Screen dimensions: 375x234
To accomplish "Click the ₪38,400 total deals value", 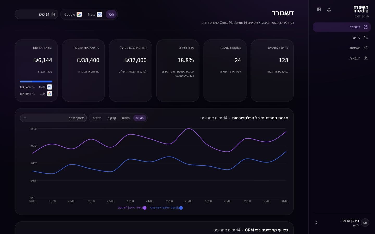I will (x=88, y=60).
